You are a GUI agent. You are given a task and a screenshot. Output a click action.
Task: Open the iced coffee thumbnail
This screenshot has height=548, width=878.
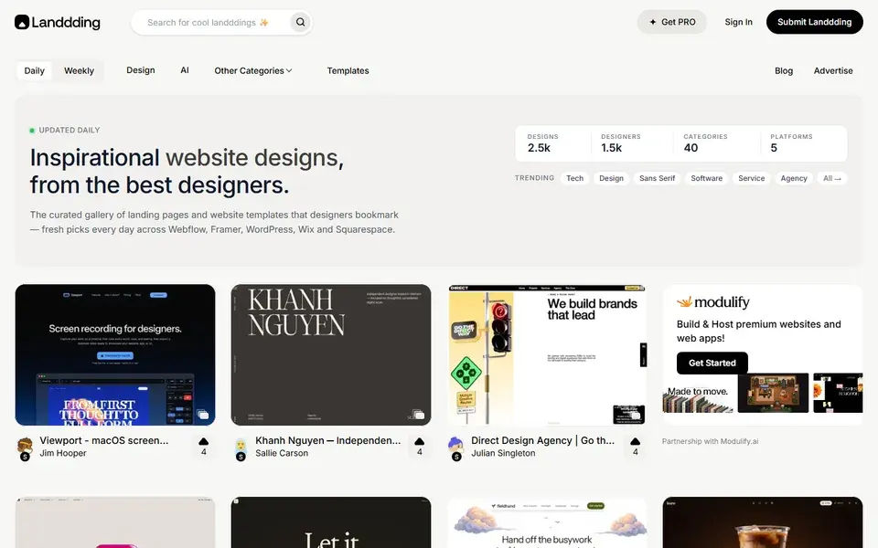(x=763, y=522)
